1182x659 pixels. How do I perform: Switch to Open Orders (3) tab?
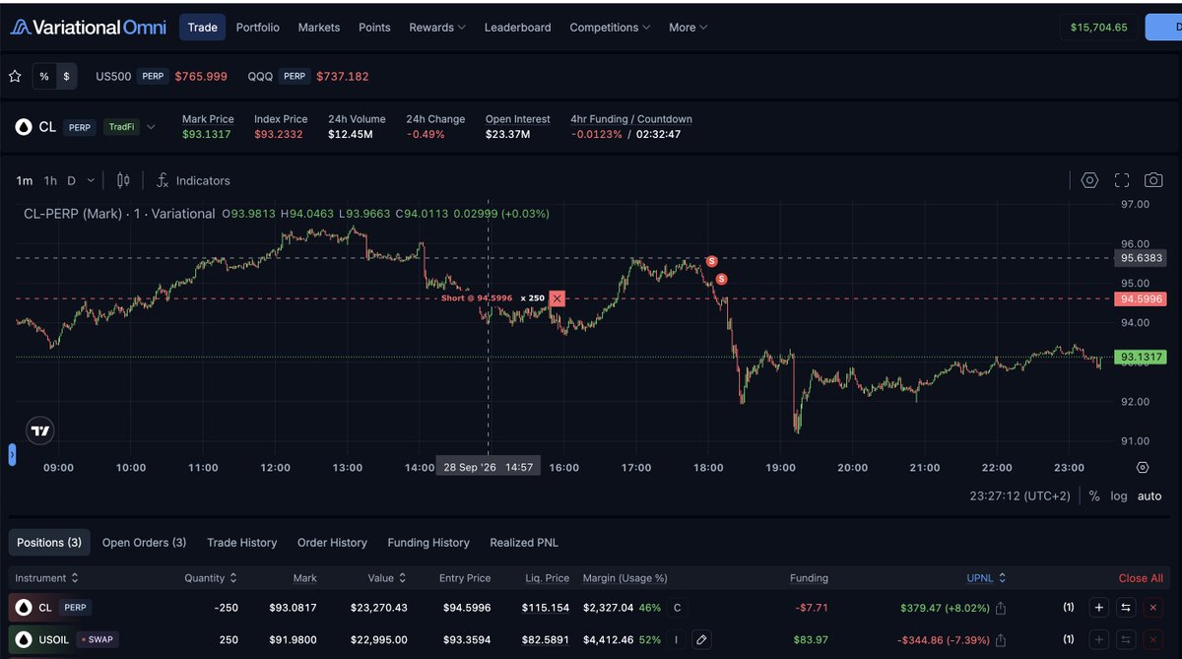coord(144,543)
